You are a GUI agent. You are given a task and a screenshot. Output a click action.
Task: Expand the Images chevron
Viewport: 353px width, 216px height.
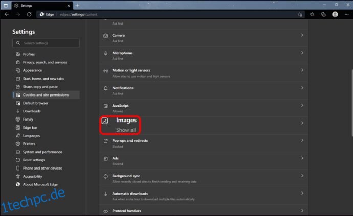[302, 123]
